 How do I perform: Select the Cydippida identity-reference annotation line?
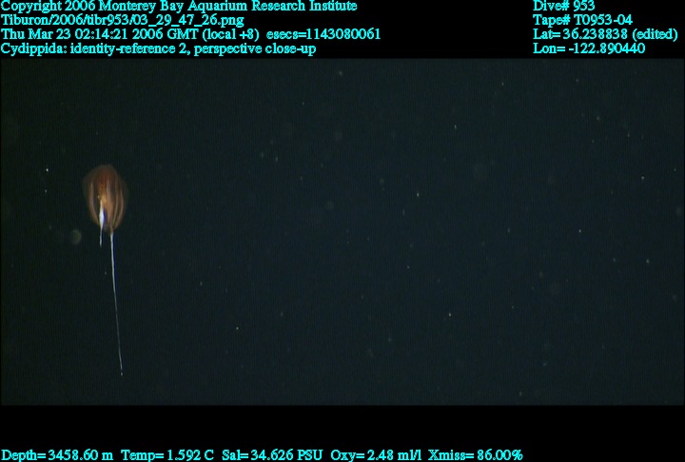[158, 48]
